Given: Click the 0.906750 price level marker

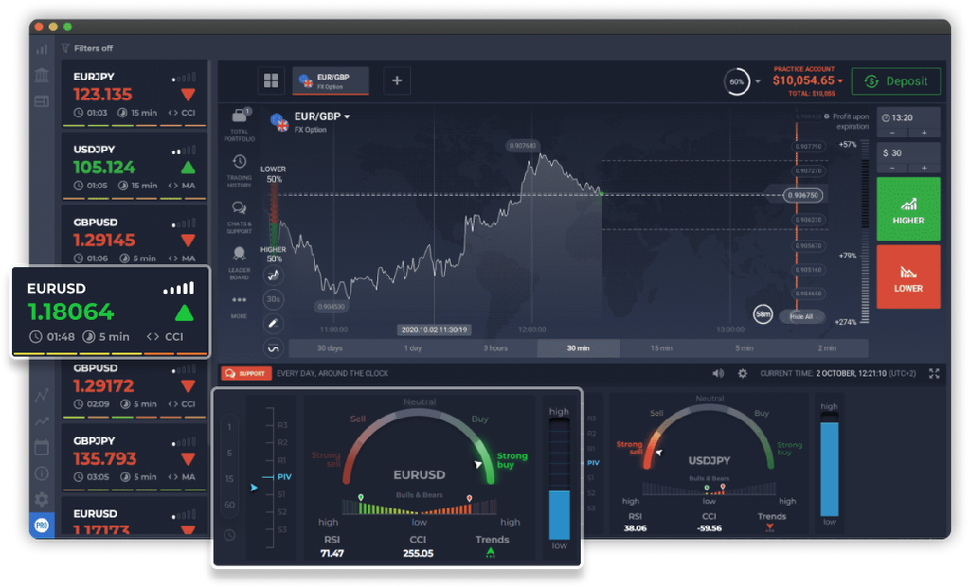Looking at the screenshot, I should [x=803, y=195].
